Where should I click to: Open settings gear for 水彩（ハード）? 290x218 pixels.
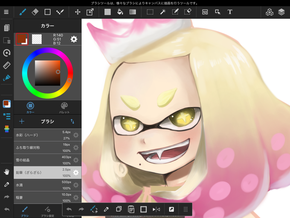pos(76,135)
